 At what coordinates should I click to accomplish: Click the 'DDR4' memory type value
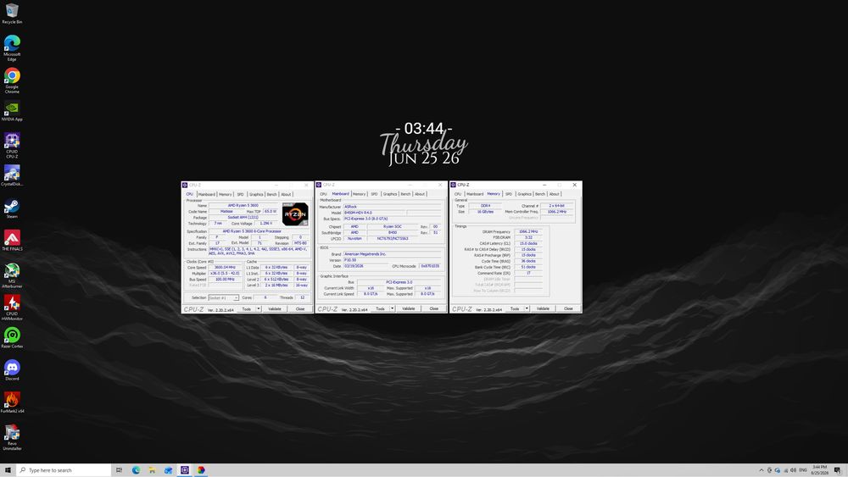pyautogui.click(x=485, y=206)
